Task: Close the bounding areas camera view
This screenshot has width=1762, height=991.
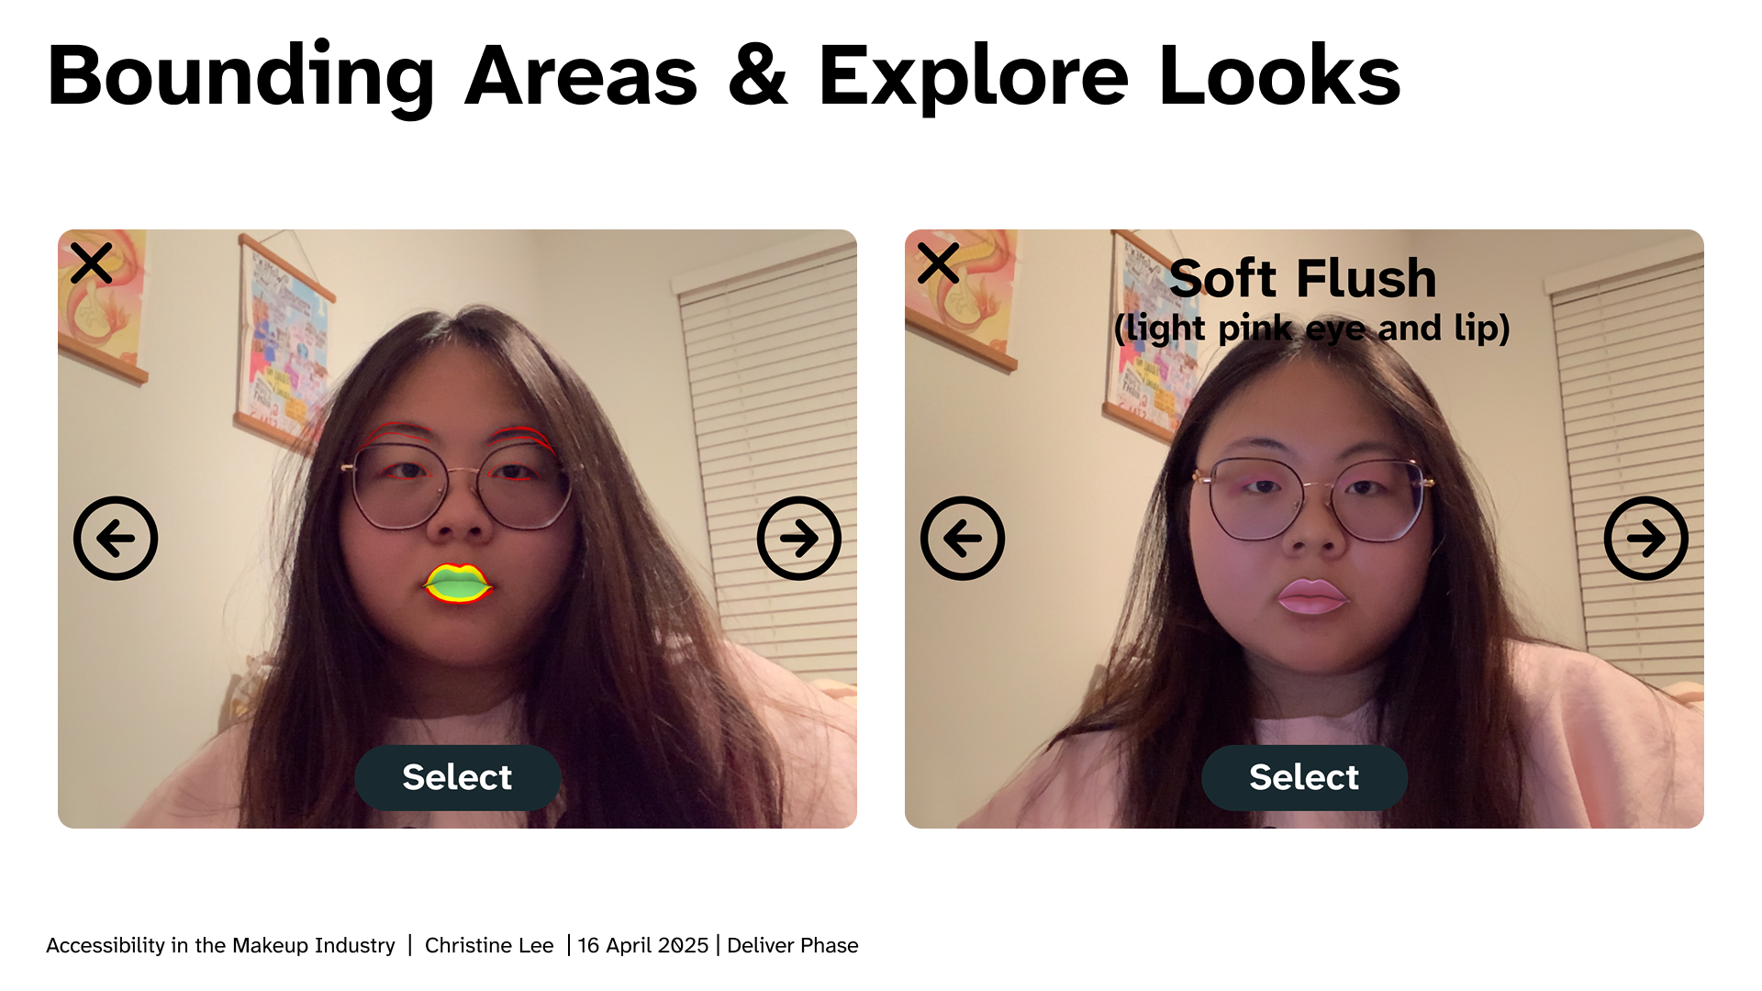Action: click(x=92, y=263)
